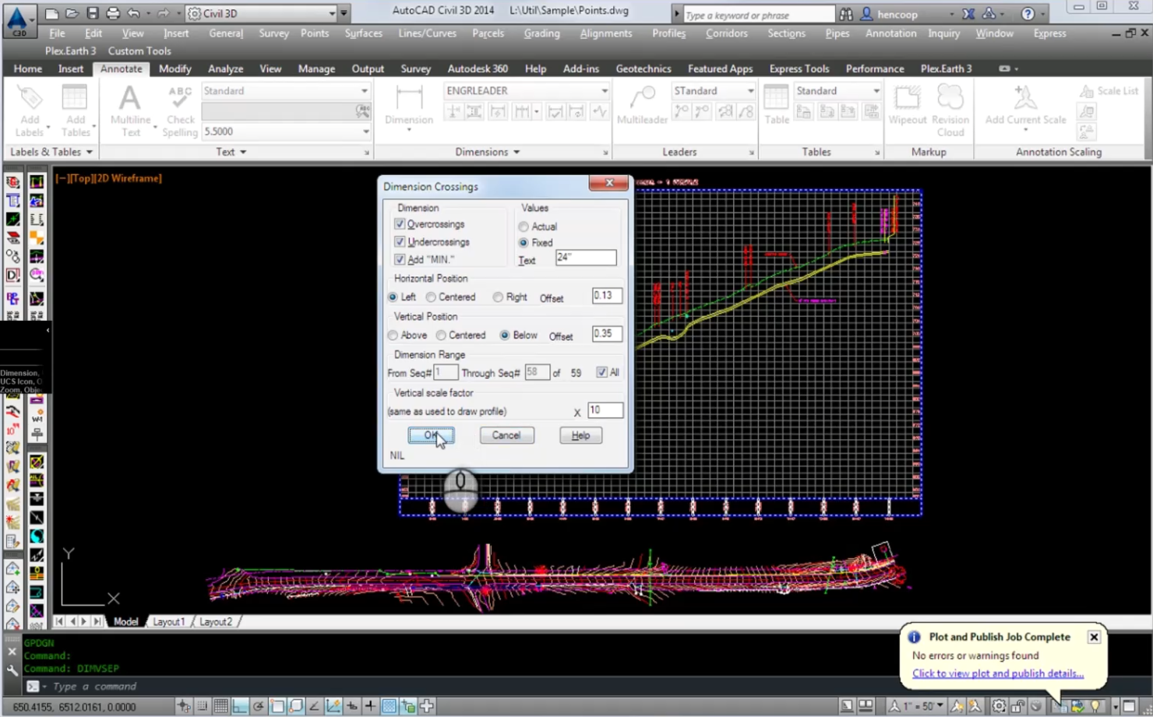Click the Revision Cloud tool
1153x717 pixels.
pos(950,111)
